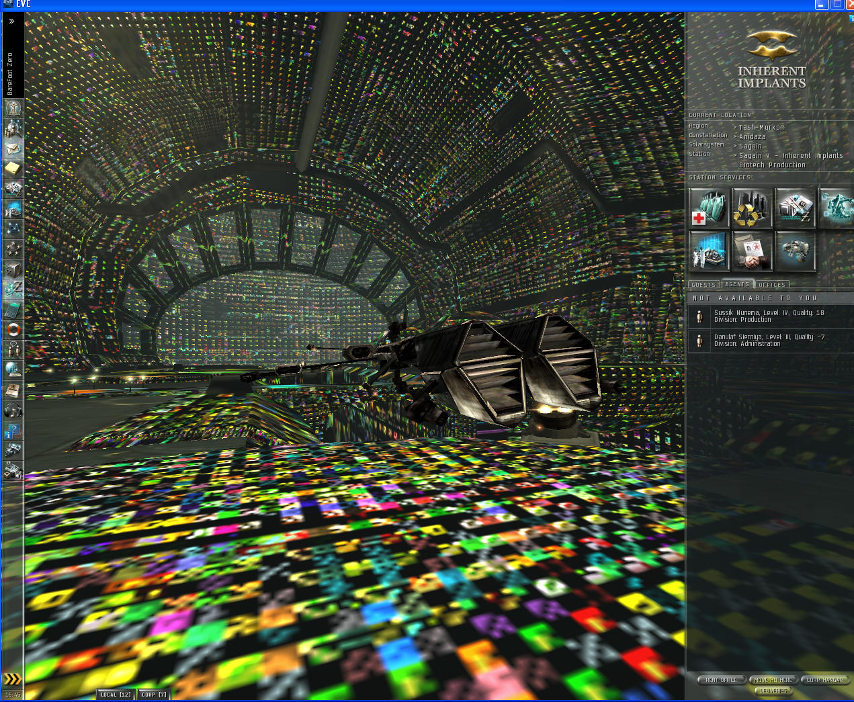Open the info question-mark icon
Screen dimensions: 854x702
13,431
